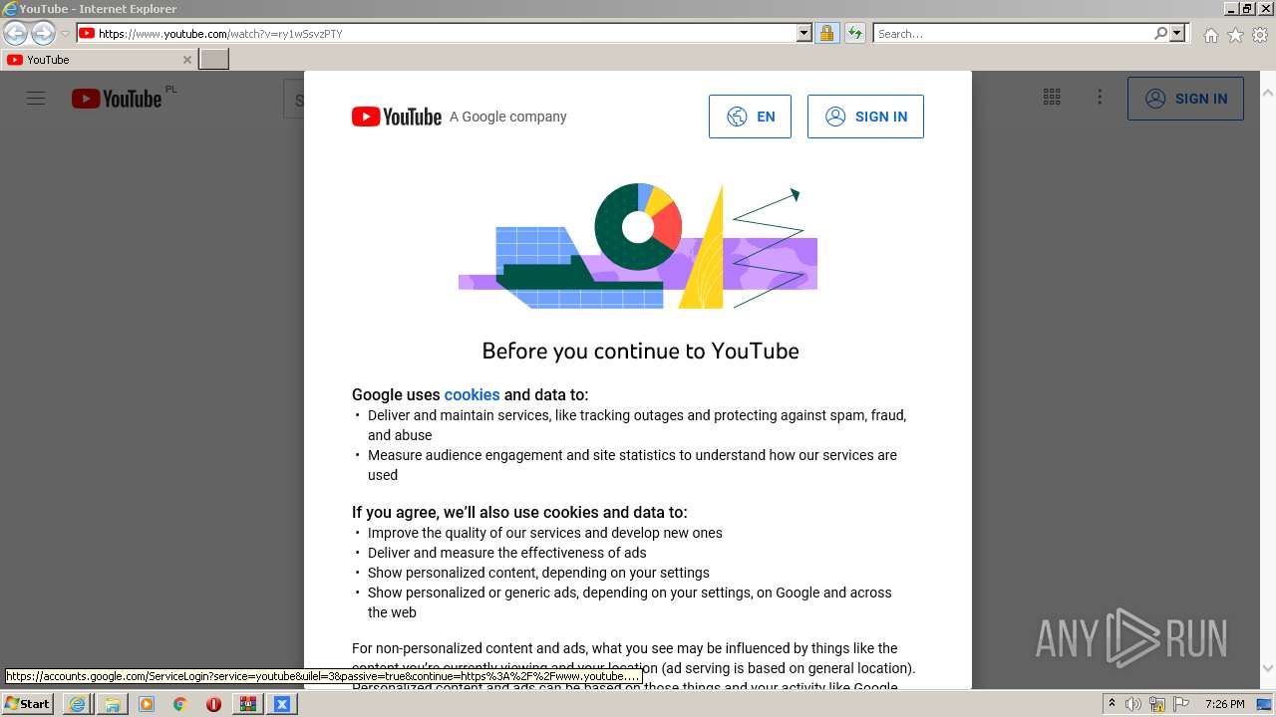Click the page vertical scrollbar down arrow

pos(1268,669)
